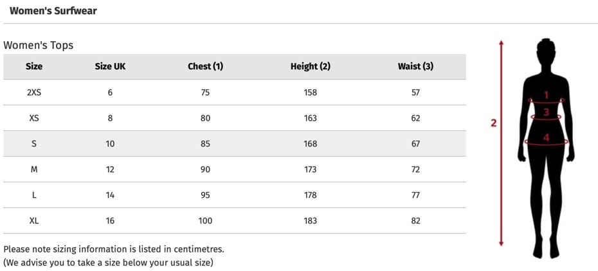Click the hip marker 4 on silhouette
This screenshot has width=598, height=271.
546,137
